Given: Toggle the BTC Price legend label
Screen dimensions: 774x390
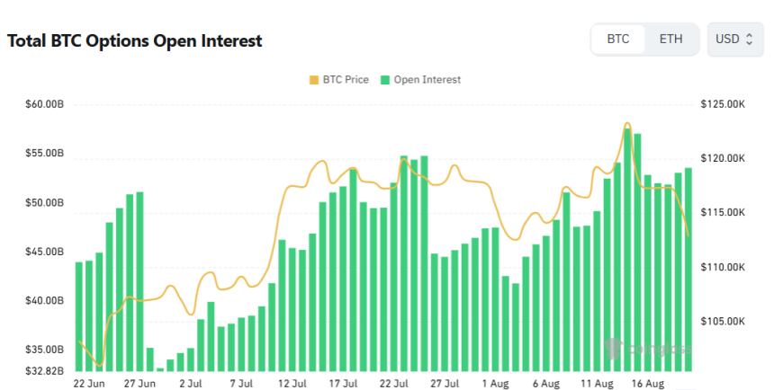Looking at the screenshot, I should [345, 80].
